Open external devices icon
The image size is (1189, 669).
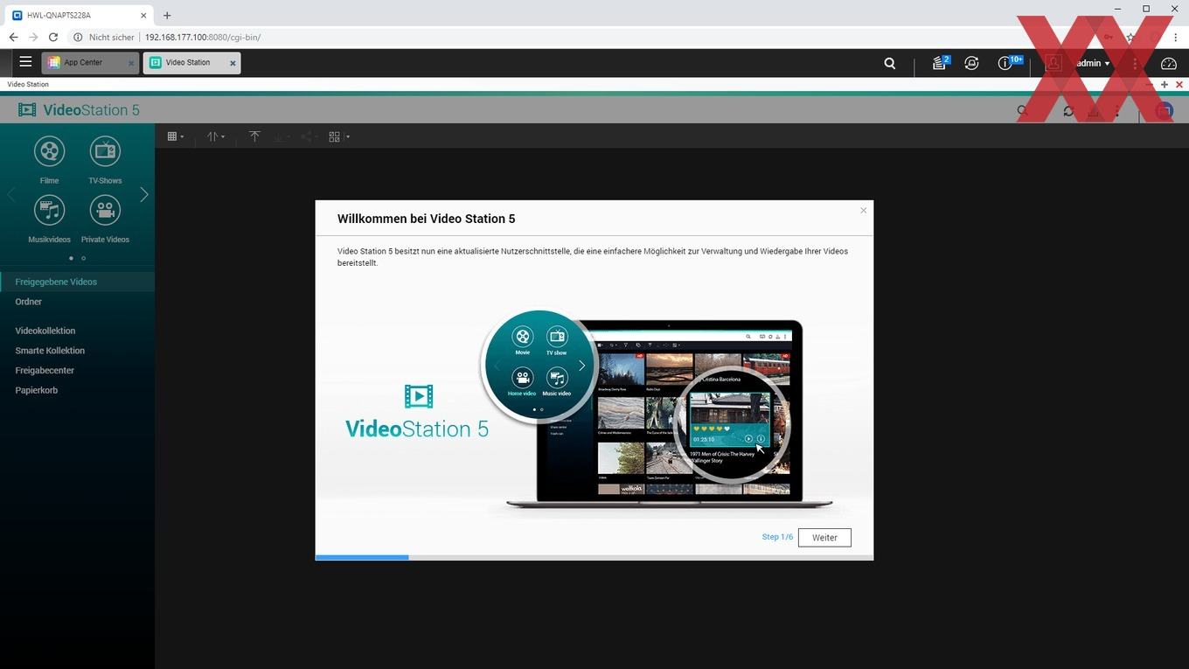[971, 63]
